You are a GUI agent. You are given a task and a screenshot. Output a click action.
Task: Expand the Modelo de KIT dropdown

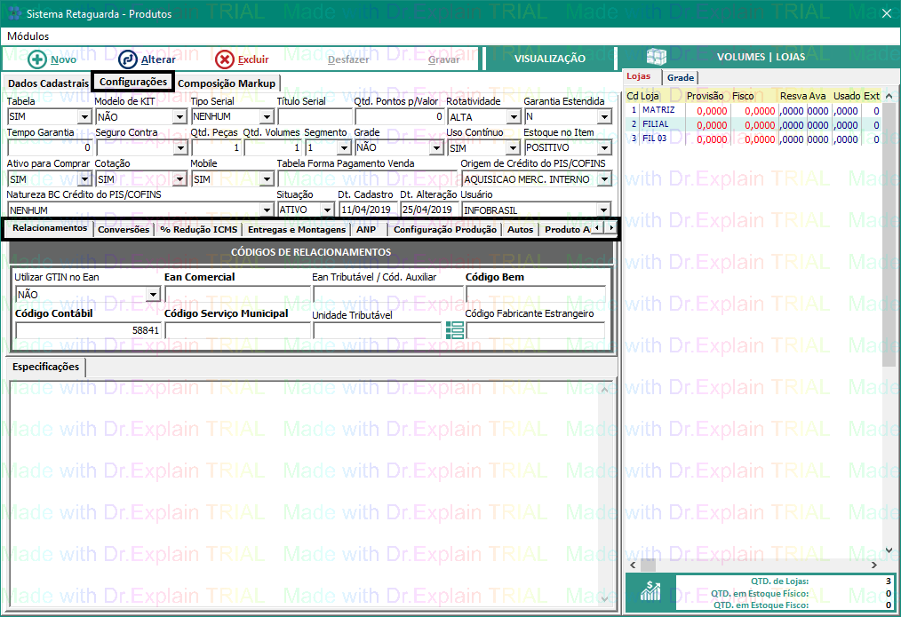pos(179,116)
